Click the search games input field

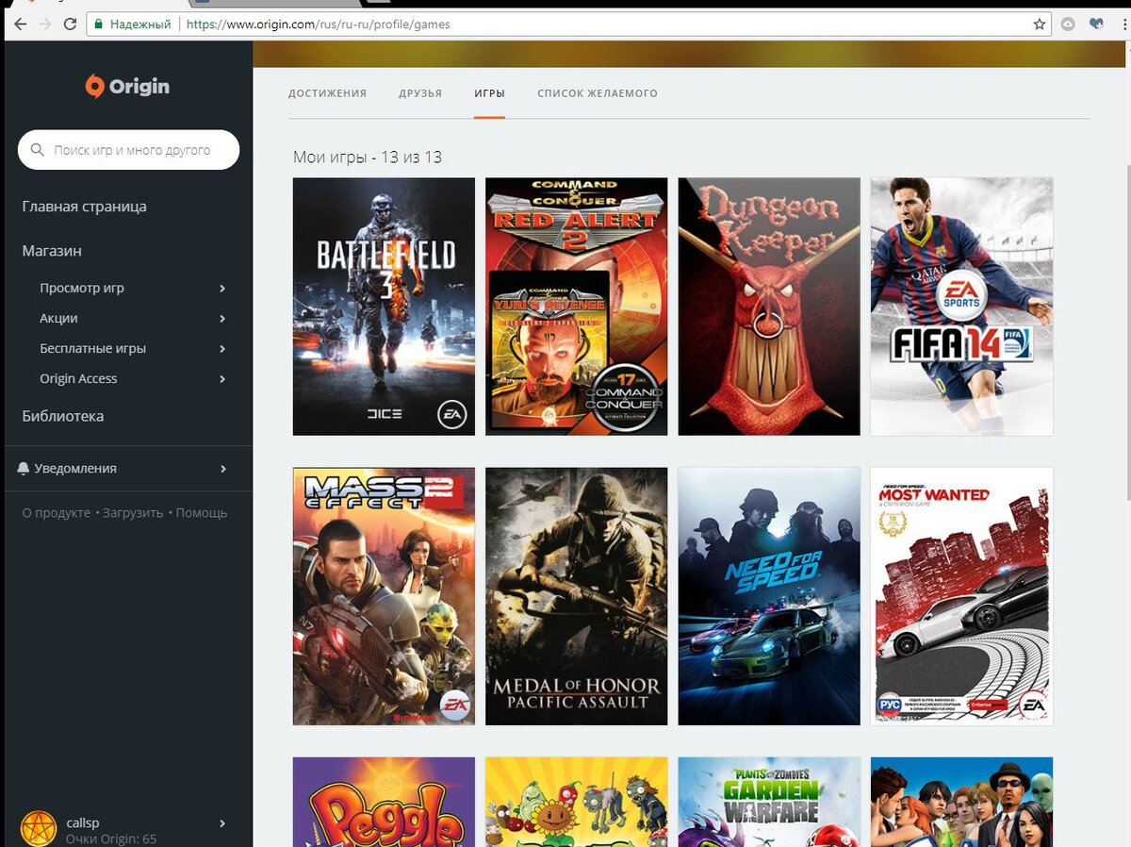tap(128, 150)
